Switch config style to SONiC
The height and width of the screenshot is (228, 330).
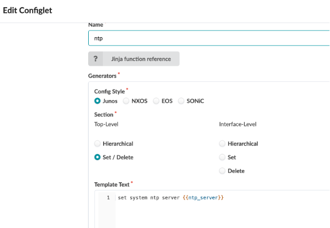point(181,101)
